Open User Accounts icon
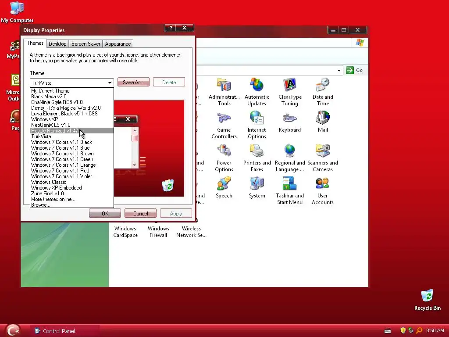The image size is (449, 337). (x=323, y=191)
